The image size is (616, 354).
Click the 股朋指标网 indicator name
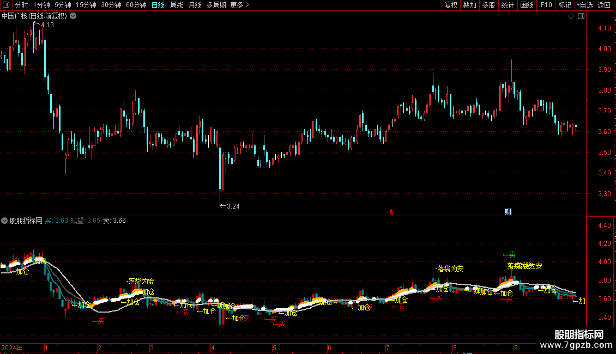(x=26, y=221)
